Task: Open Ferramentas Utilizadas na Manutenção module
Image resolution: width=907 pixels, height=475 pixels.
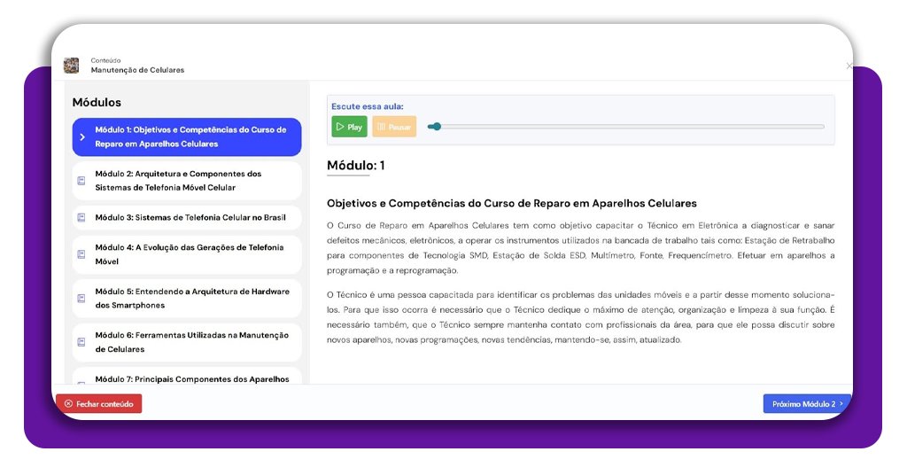Action: coord(191,342)
